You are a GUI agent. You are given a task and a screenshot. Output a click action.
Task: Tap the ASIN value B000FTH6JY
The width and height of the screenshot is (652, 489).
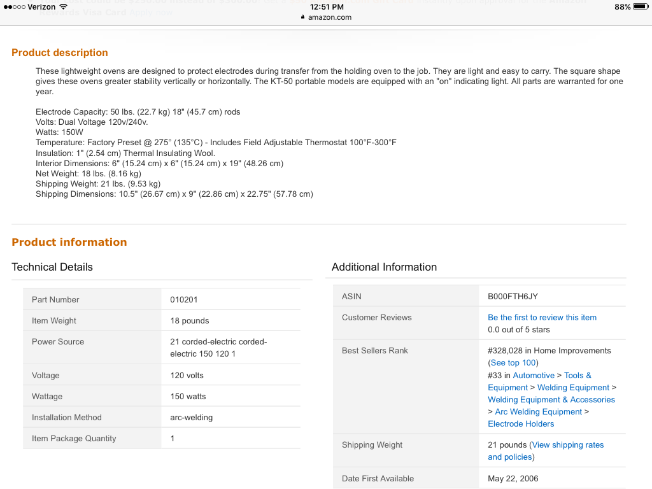coord(513,296)
